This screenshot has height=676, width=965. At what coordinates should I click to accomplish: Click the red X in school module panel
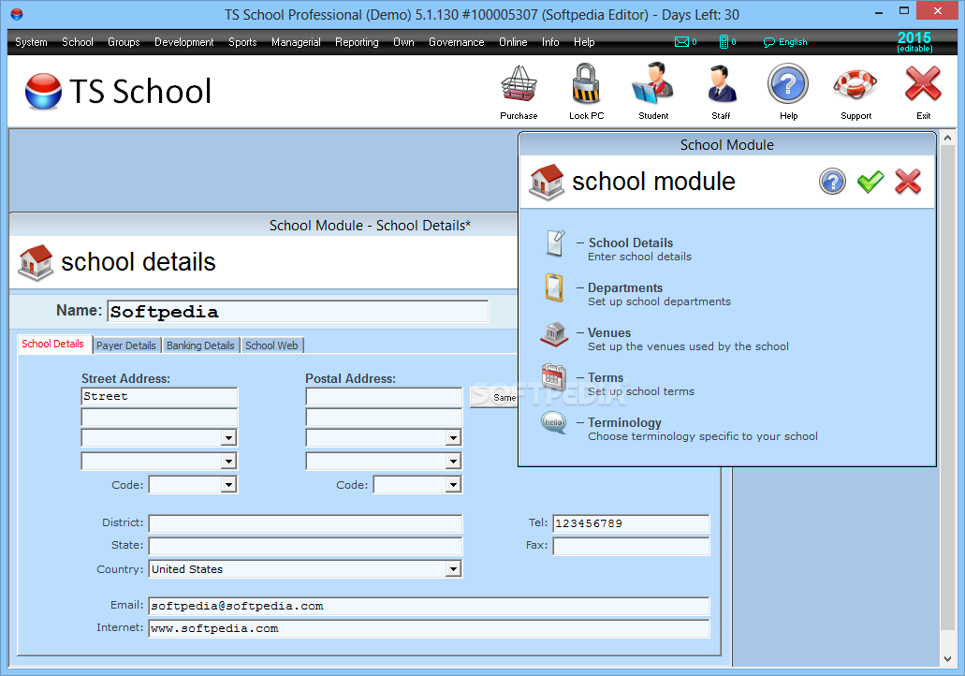(x=908, y=182)
